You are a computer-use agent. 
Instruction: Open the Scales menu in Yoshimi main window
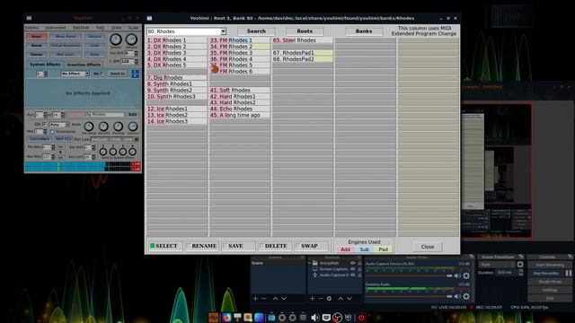click(x=133, y=28)
